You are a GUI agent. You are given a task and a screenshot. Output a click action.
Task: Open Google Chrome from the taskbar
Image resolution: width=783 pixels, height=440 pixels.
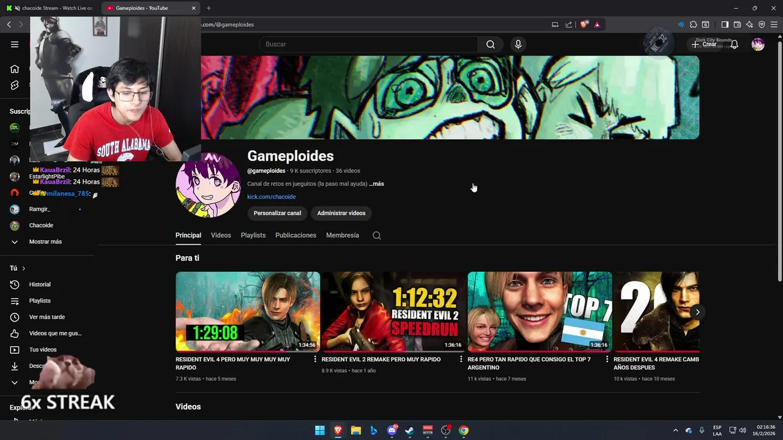click(x=464, y=430)
